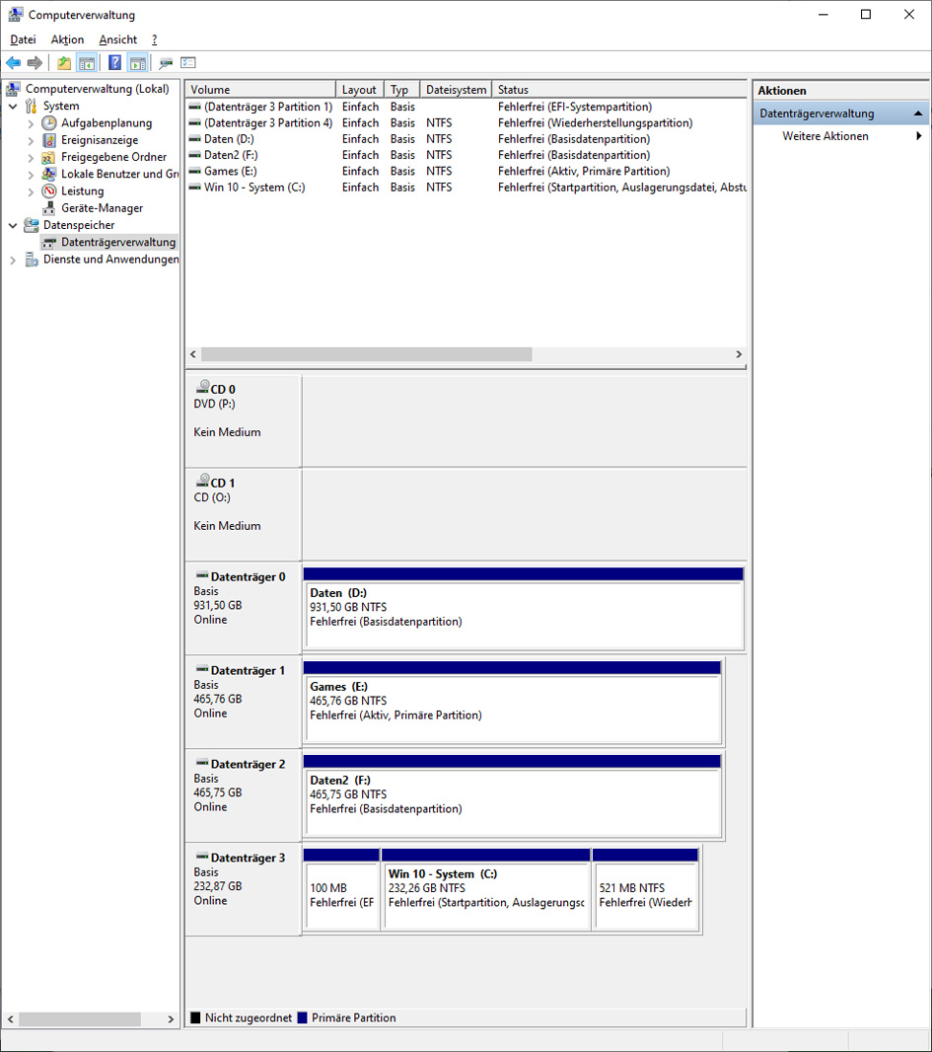Click volume list horizontal scrollbar thumb
932x1052 pixels.
tap(366, 354)
